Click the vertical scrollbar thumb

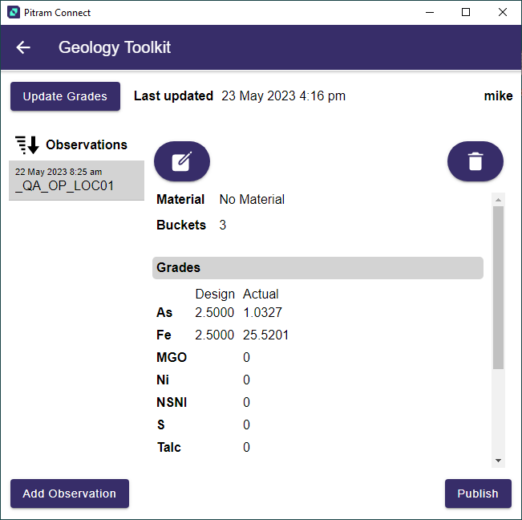coord(498,287)
